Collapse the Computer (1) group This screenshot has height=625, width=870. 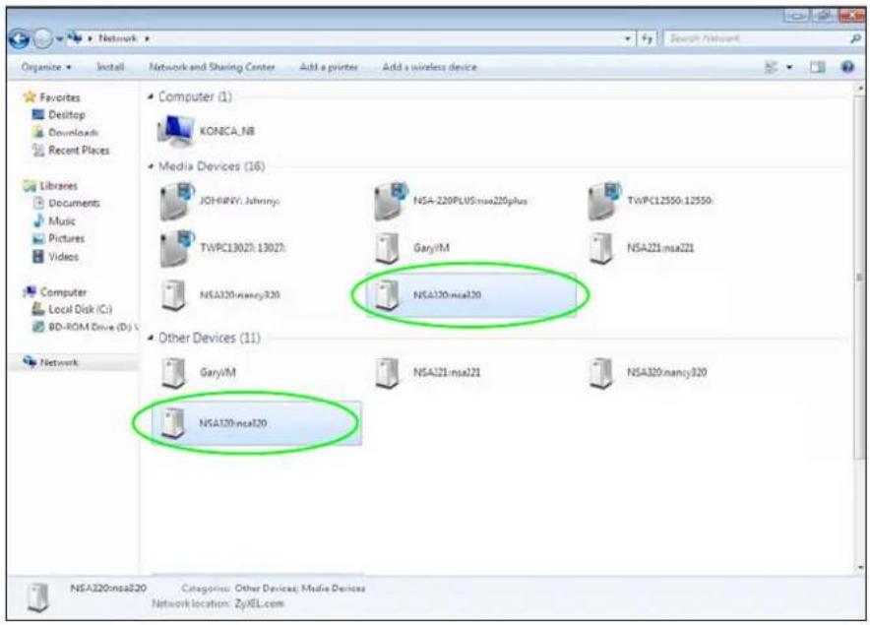151,97
